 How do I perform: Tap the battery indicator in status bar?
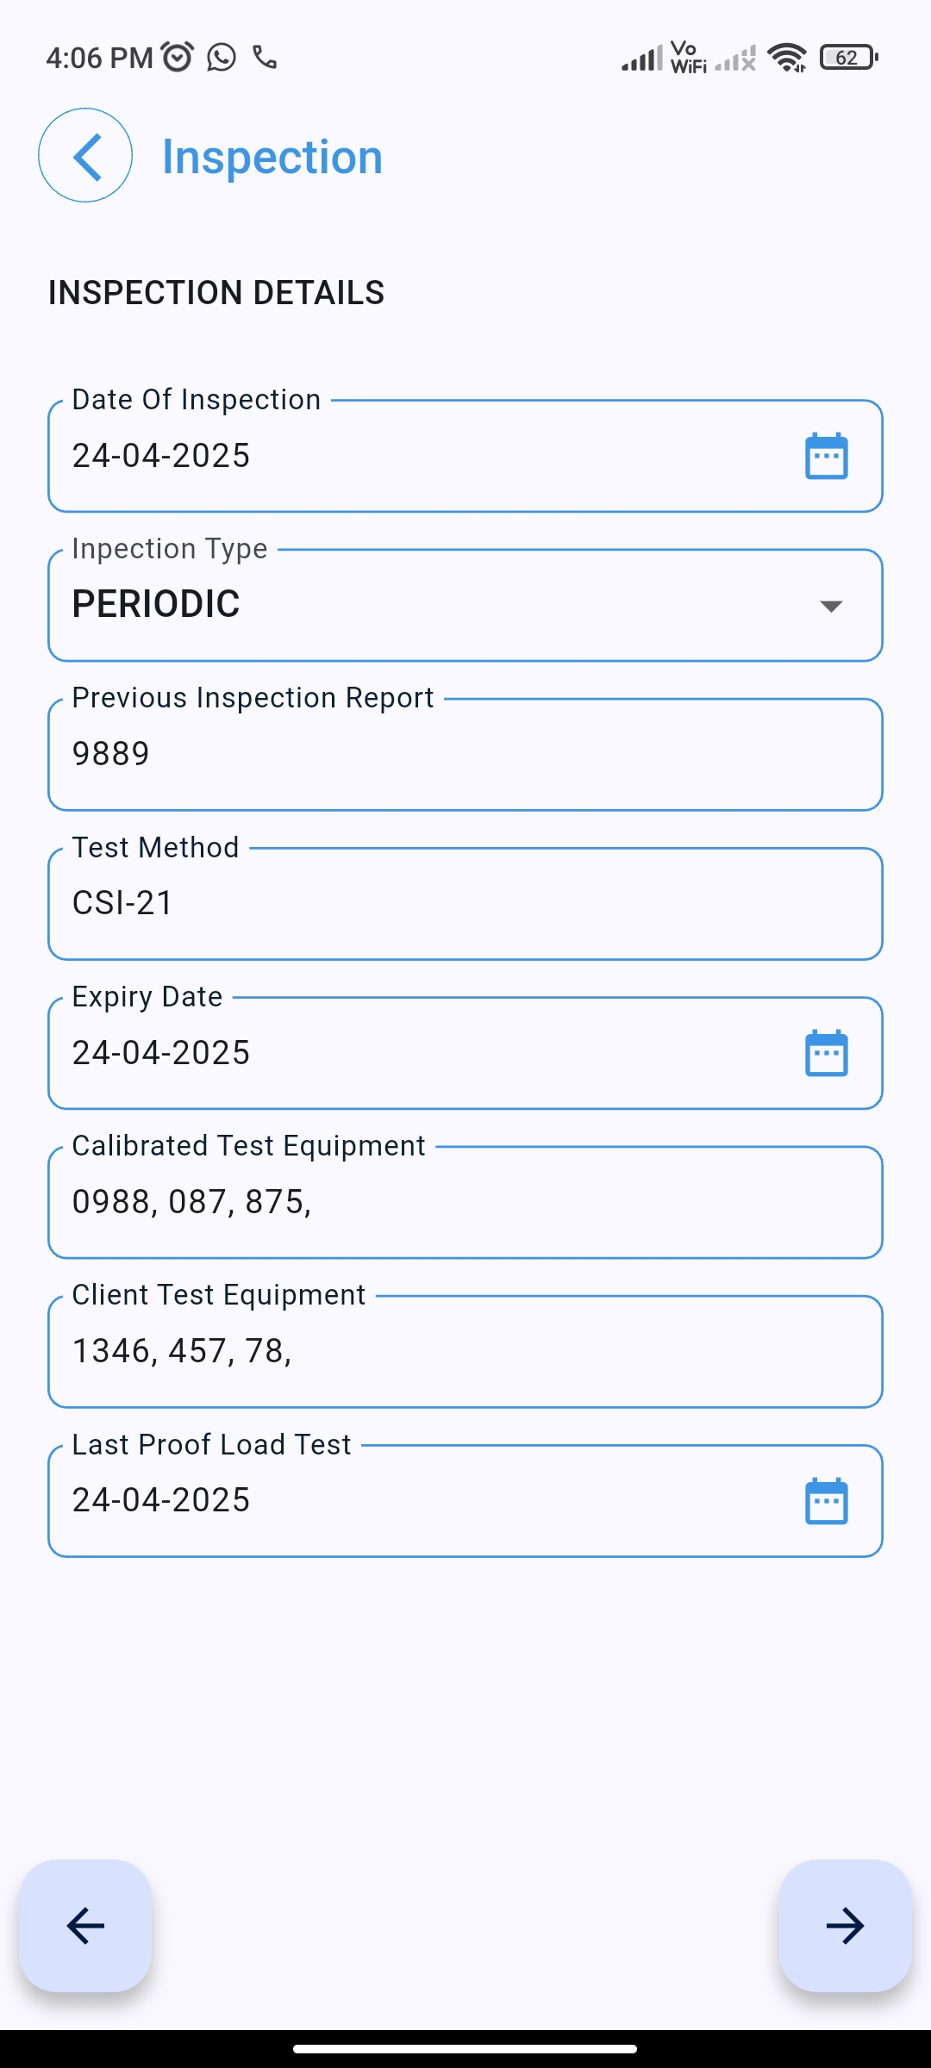tap(848, 58)
